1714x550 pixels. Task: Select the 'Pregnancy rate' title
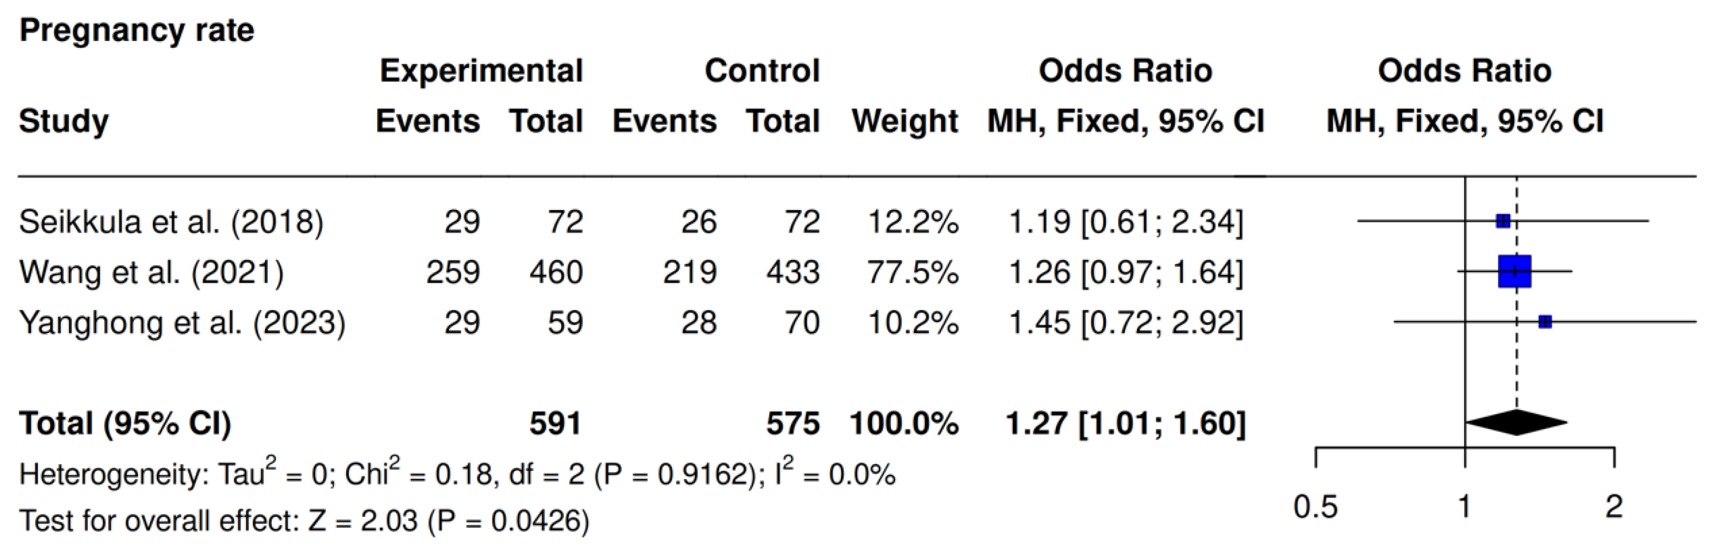point(136,31)
